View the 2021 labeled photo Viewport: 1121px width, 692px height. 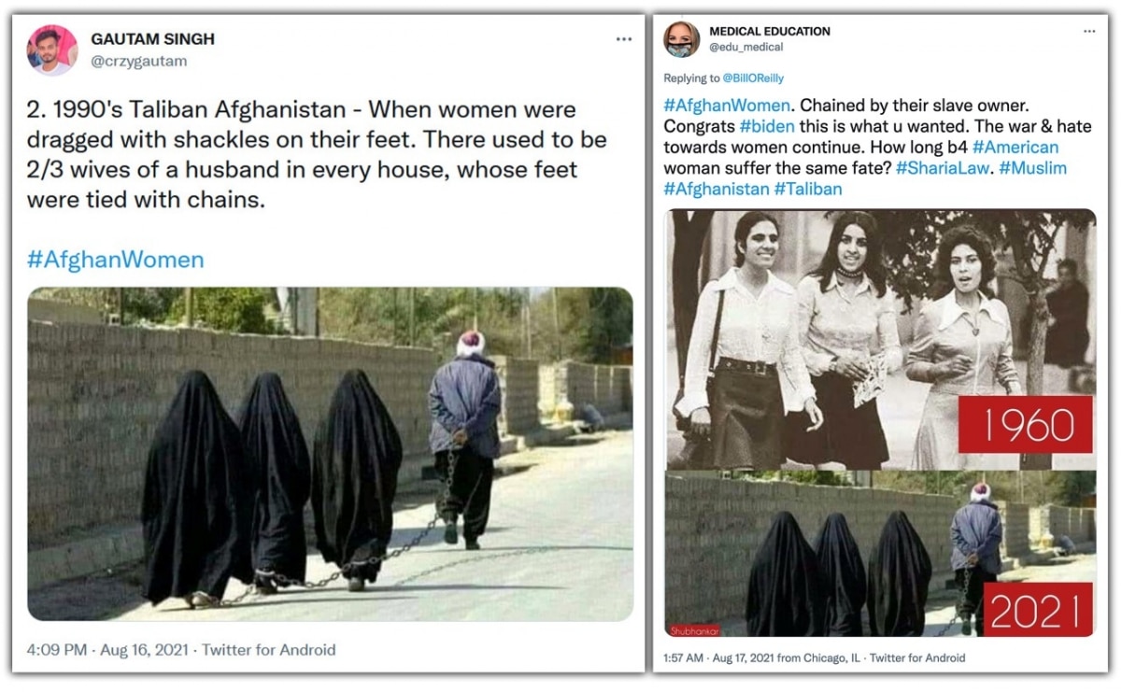coord(880,554)
